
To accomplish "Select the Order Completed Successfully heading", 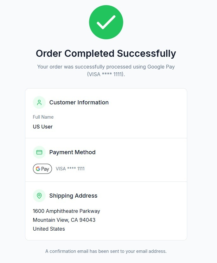I will [x=106, y=53].
